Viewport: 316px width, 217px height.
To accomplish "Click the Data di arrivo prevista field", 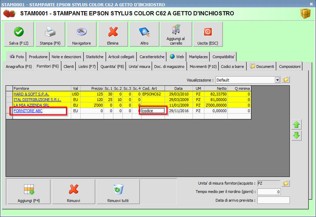I will 273,200.
